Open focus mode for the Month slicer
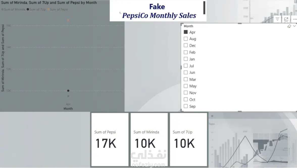 [x=286, y=19]
